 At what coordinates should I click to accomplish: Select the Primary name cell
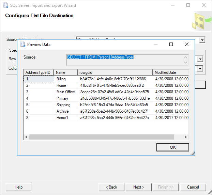pos(66,98)
